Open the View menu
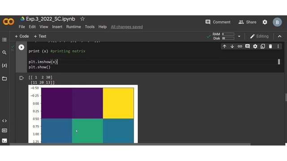Image resolution: width=287 pixels, height=161 pixels. click(x=44, y=27)
